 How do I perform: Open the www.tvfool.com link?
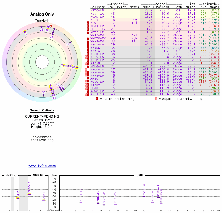42,166
